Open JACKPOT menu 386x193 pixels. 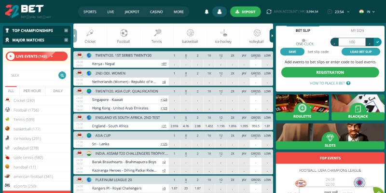132,12
